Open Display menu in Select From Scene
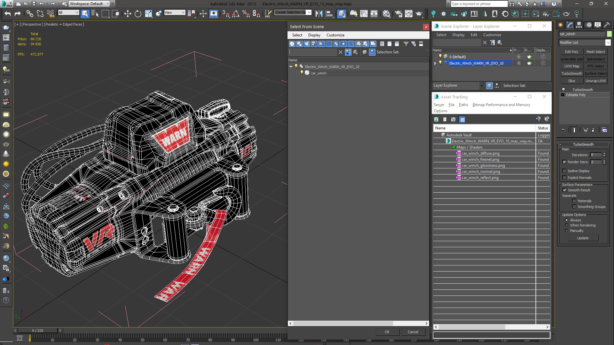 pos(314,35)
